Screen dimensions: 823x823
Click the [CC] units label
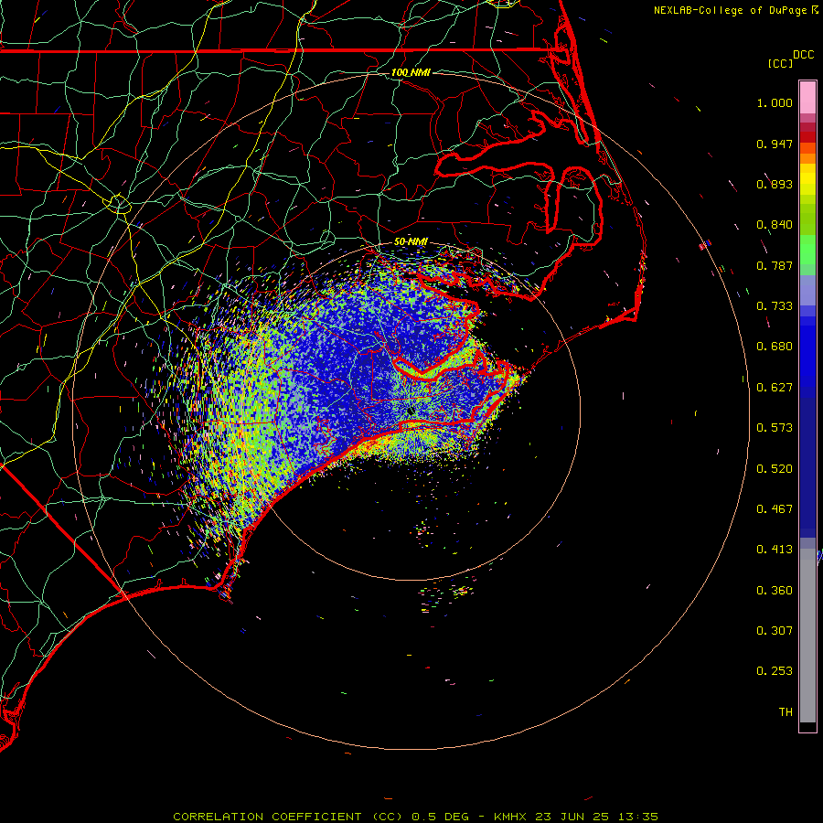coord(780,63)
